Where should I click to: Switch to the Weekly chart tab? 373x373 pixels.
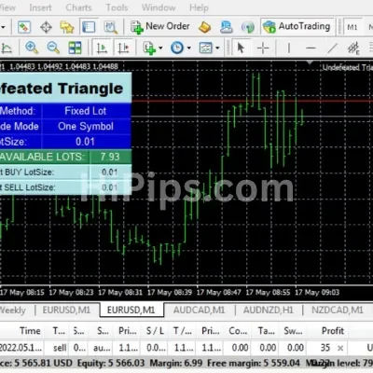12,311
